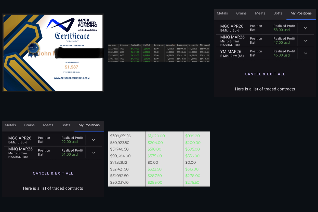Click CANCEL & EXIT ALL in two-contract panel
Image resolution: width=318 pixels, height=212 pixels.
[53, 173]
